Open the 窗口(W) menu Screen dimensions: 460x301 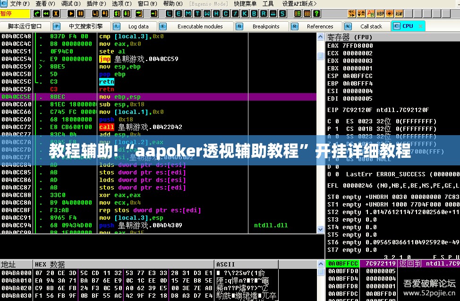(x=147, y=4)
